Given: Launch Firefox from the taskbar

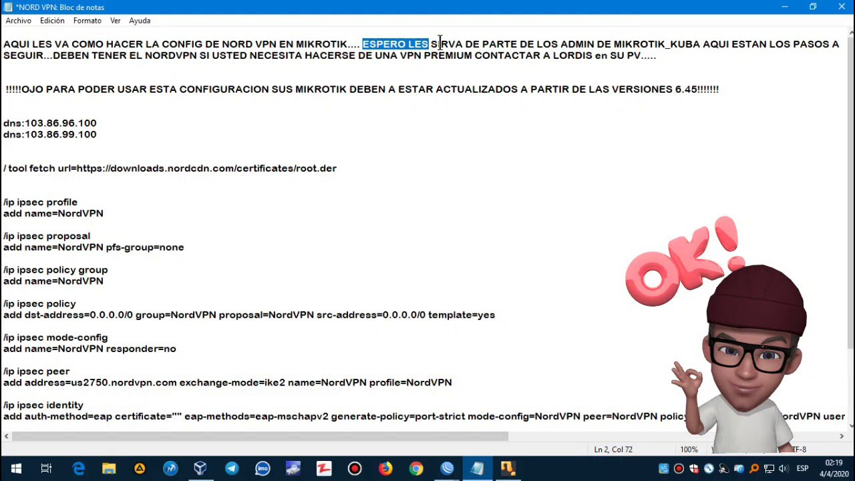Looking at the screenshot, I should coord(385,468).
